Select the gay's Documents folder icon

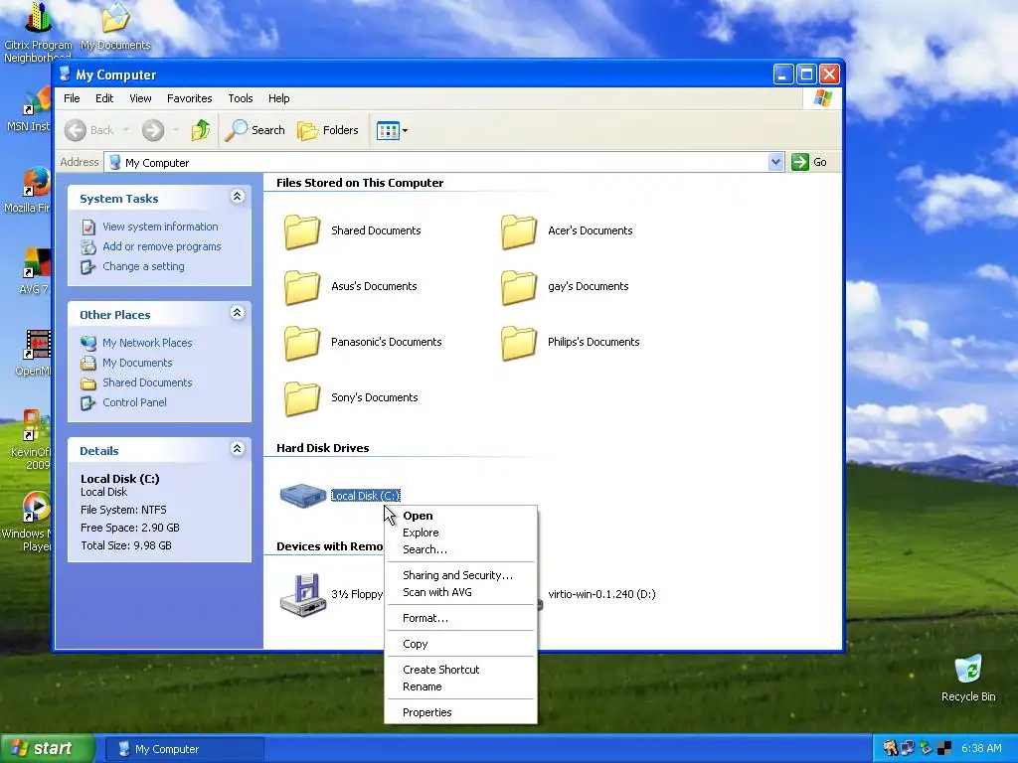[x=519, y=287]
